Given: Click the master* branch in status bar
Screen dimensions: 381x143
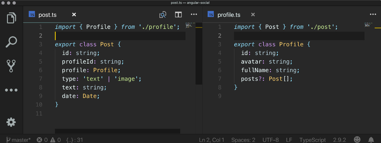Looking at the screenshot, I should 18,140.
